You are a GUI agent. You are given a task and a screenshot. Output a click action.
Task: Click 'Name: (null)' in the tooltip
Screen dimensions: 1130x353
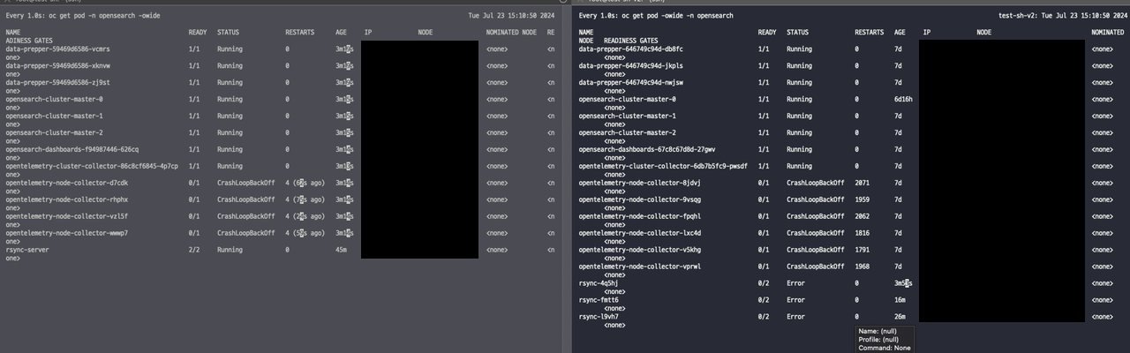(x=878, y=331)
